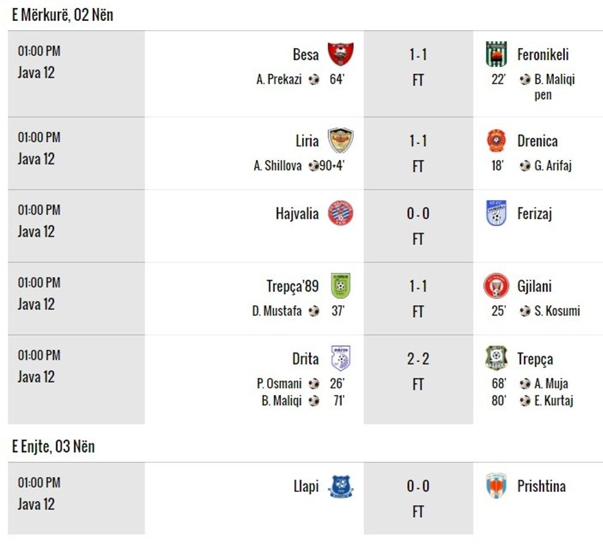
Task: Click the Prishtina team logo
Action: (x=496, y=486)
